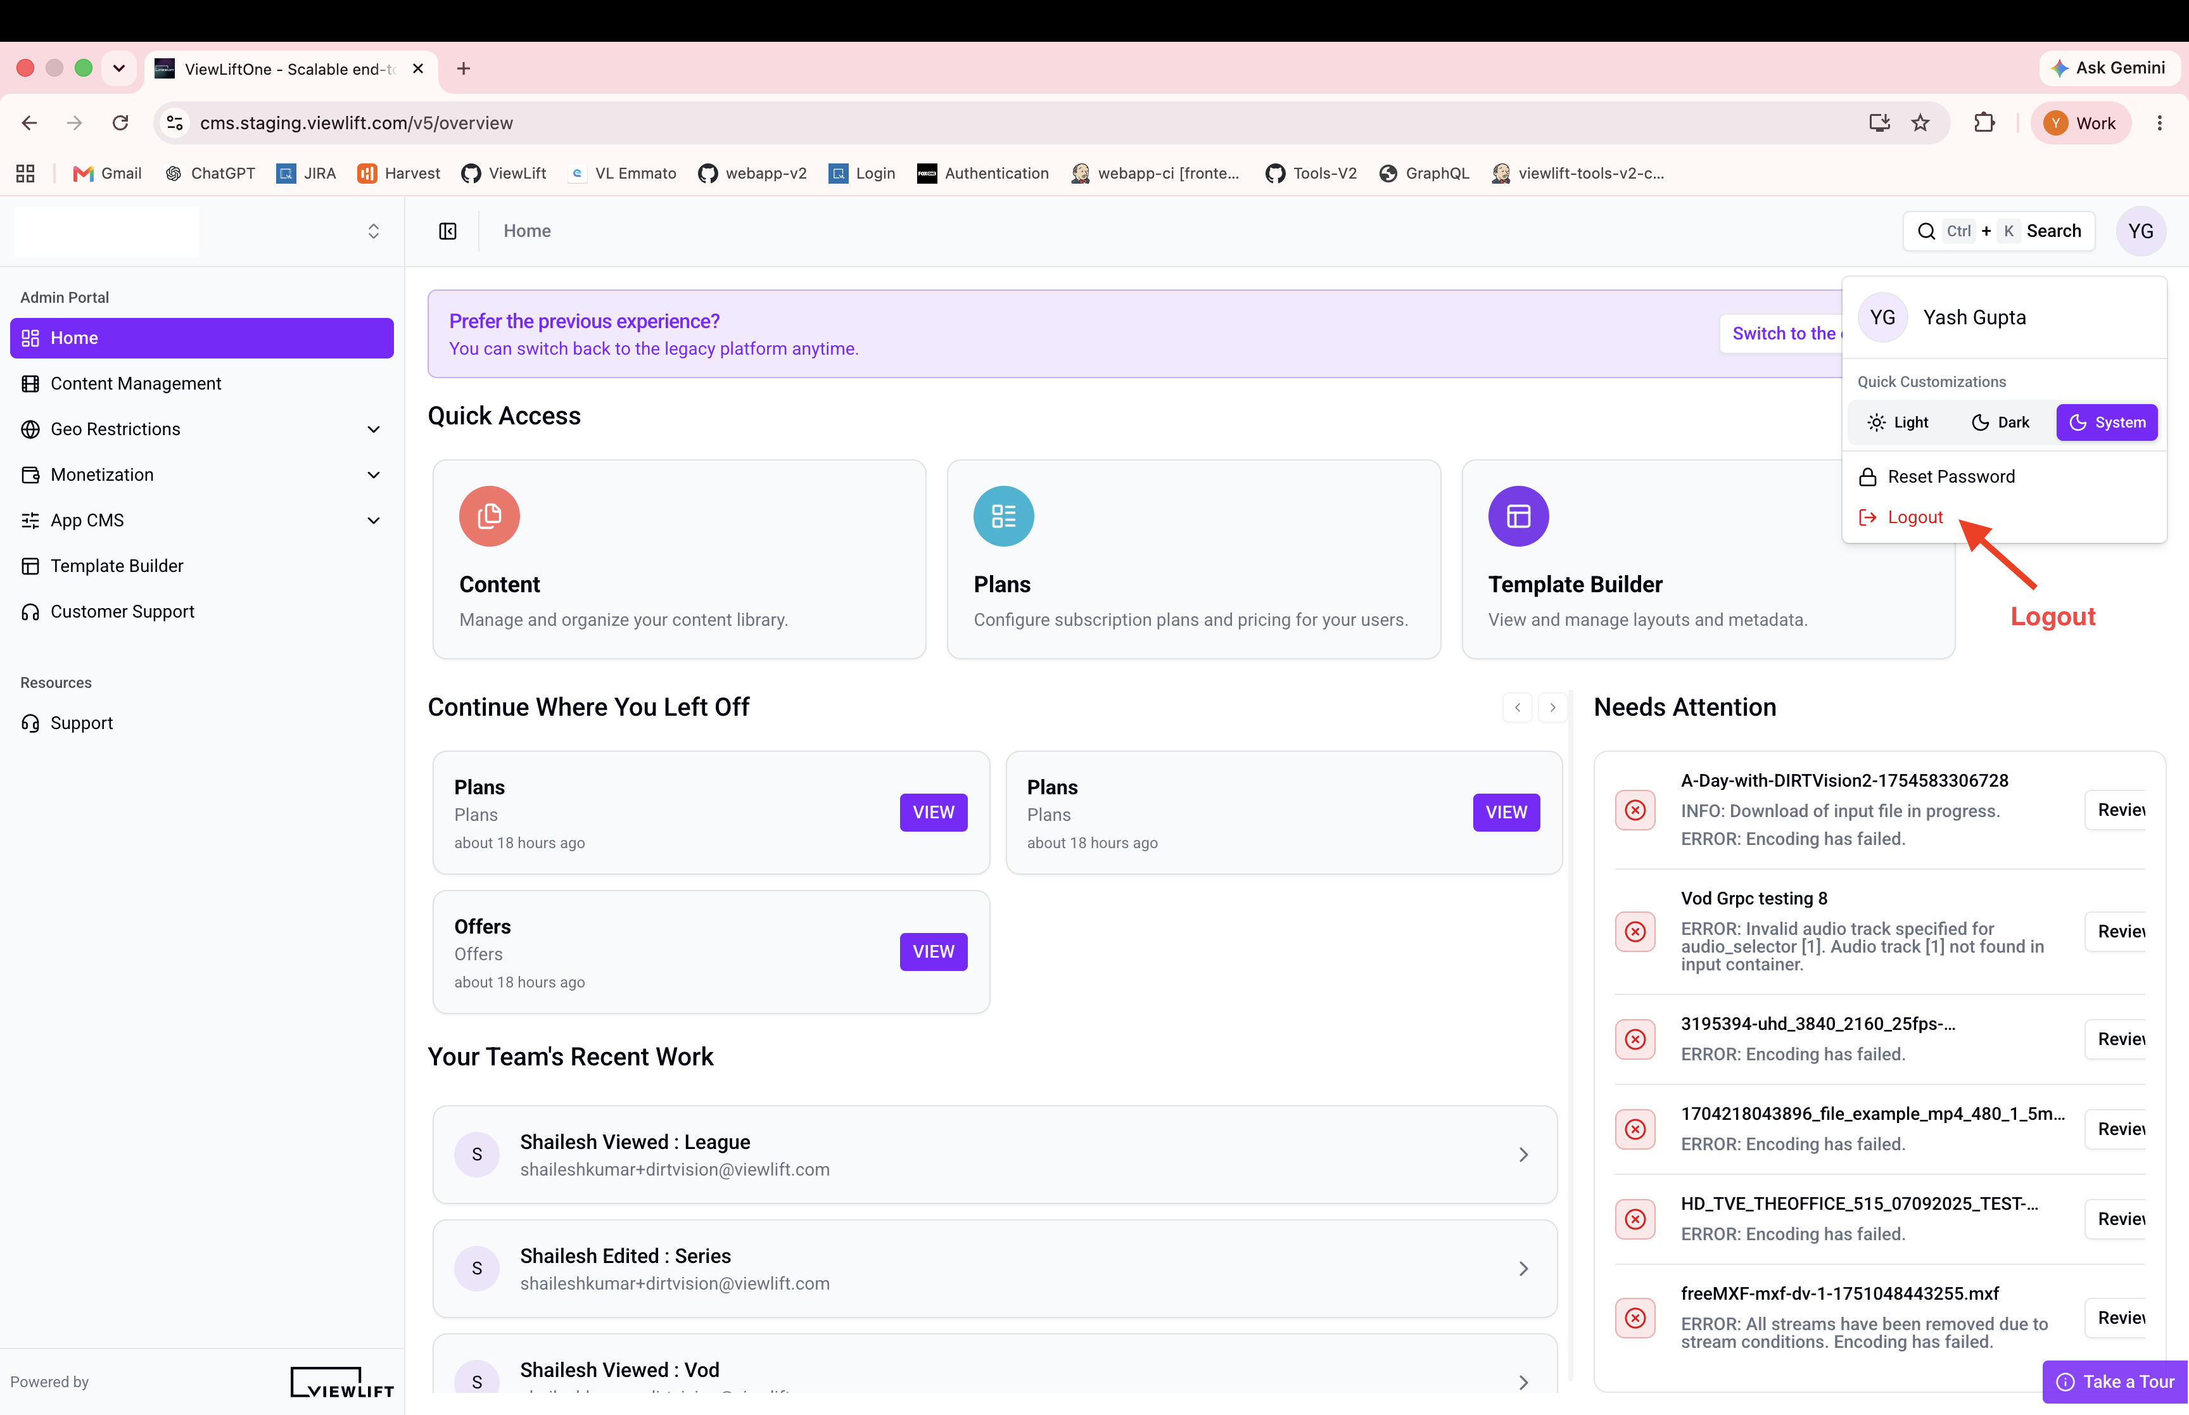Open the Chrome three-dot menu
The image size is (2189, 1415).
pos(2160,123)
